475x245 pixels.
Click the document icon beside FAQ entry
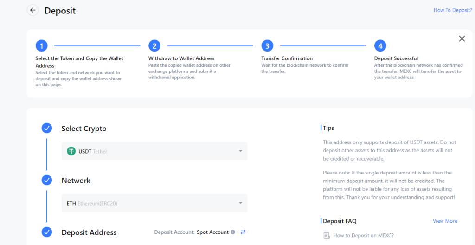pyautogui.click(x=327, y=235)
